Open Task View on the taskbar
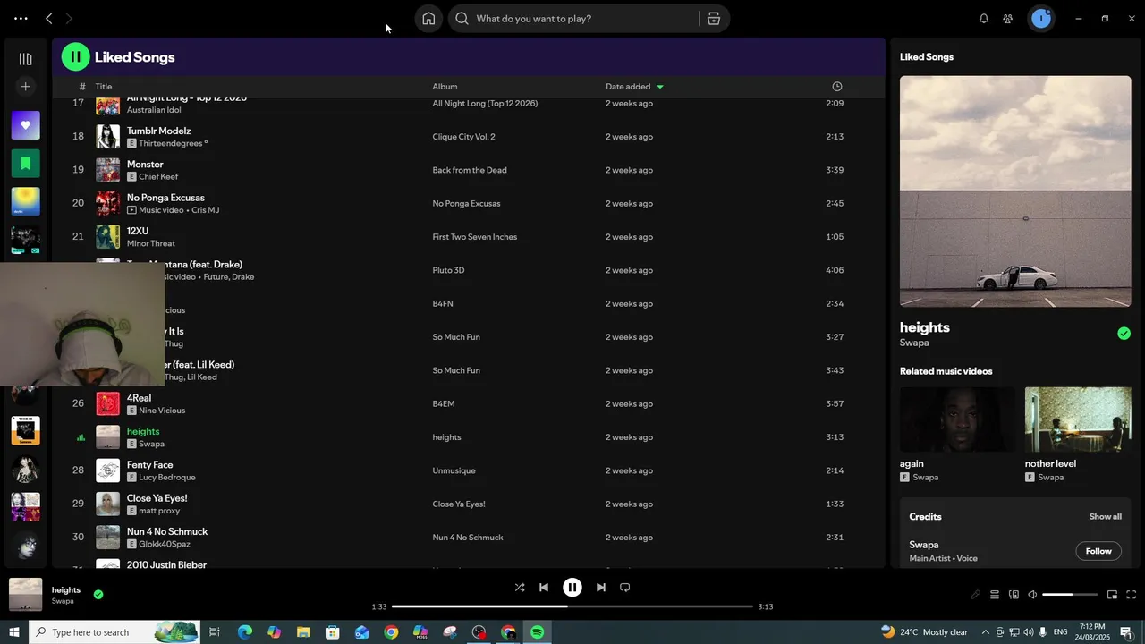Viewport: 1145px width, 644px height. click(x=215, y=632)
